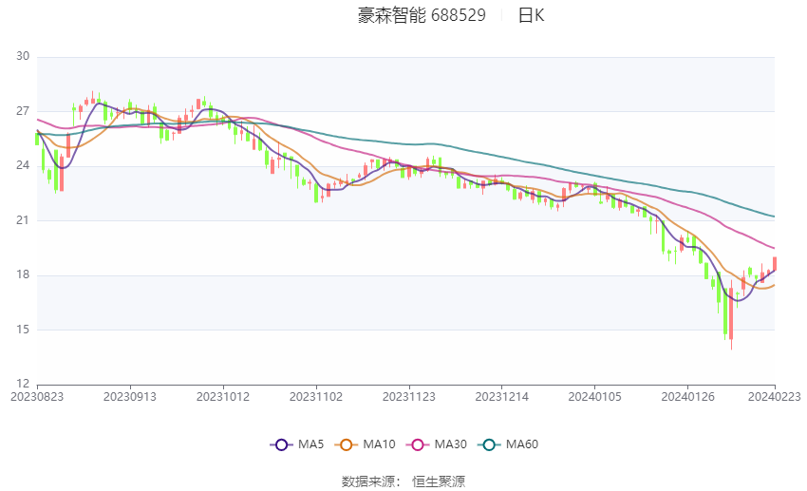Click the chart title 豪森智能 688529

[x=422, y=15]
